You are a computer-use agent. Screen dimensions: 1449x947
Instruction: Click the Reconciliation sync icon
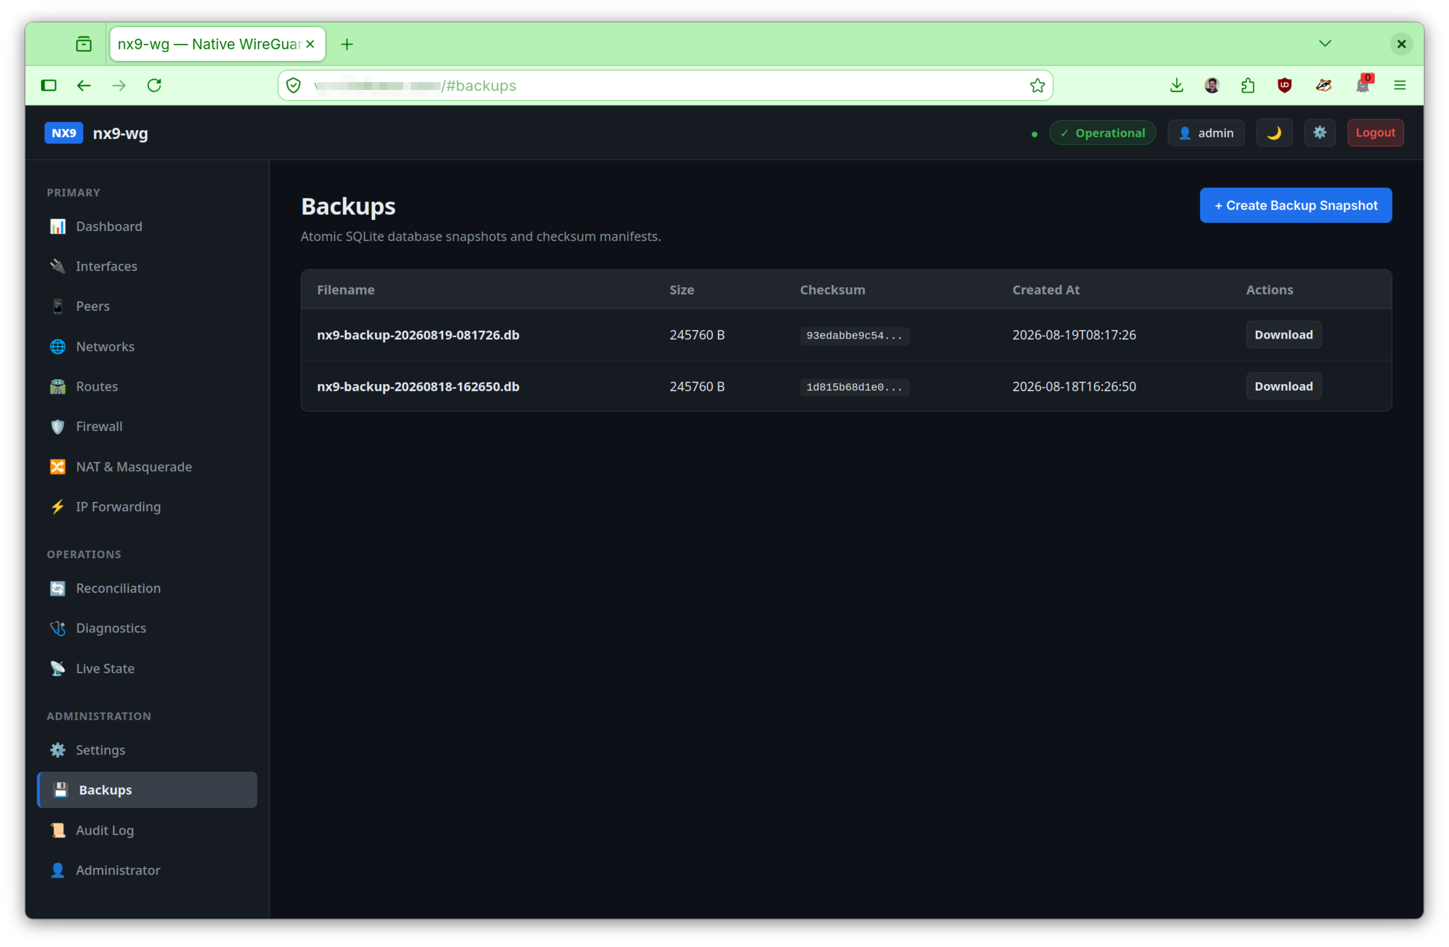[58, 588]
